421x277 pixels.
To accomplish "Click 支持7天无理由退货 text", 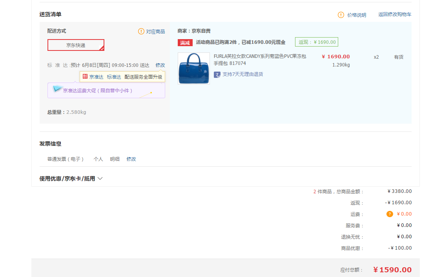I will (243, 74).
